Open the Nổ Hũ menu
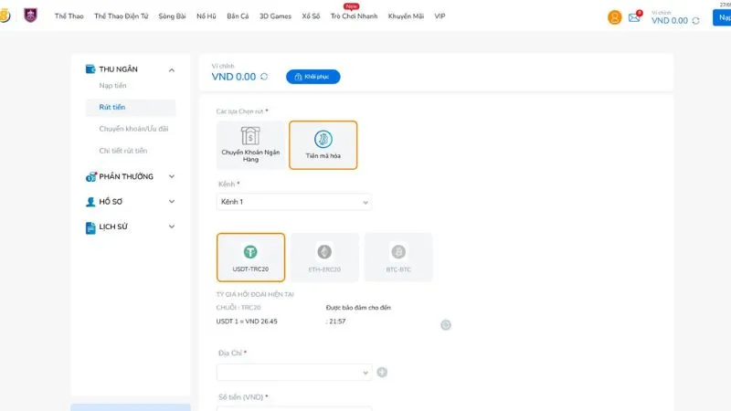The image size is (731, 411). (x=207, y=16)
